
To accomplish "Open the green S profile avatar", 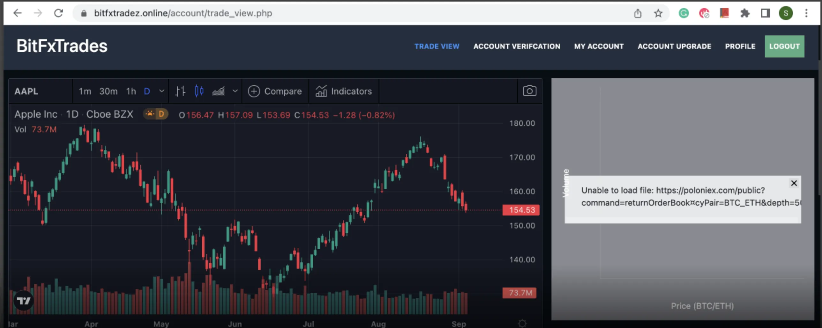I will coord(786,13).
